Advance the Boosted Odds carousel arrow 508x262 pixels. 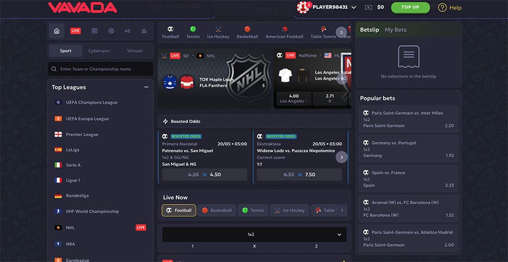point(341,158)
